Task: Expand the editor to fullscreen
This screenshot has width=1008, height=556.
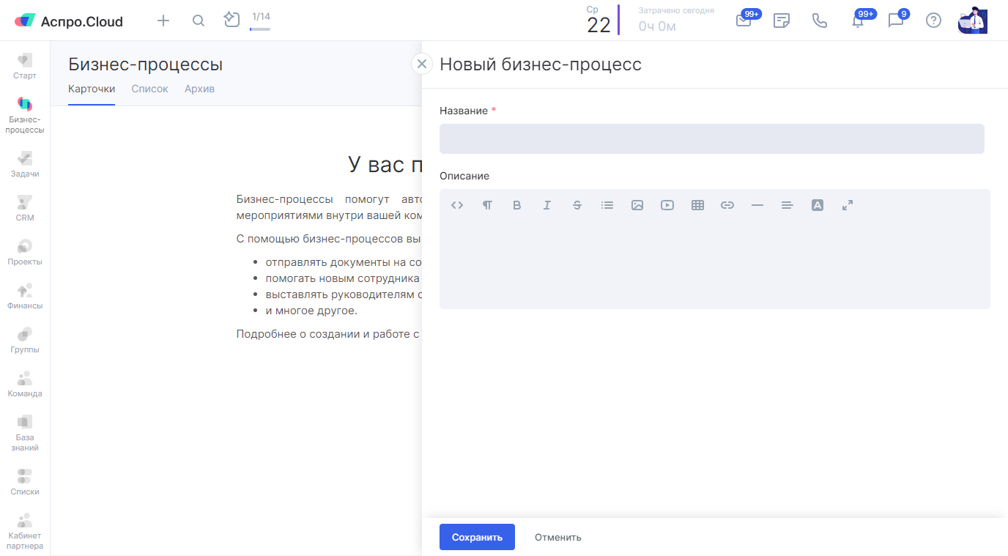Action: 848,205
